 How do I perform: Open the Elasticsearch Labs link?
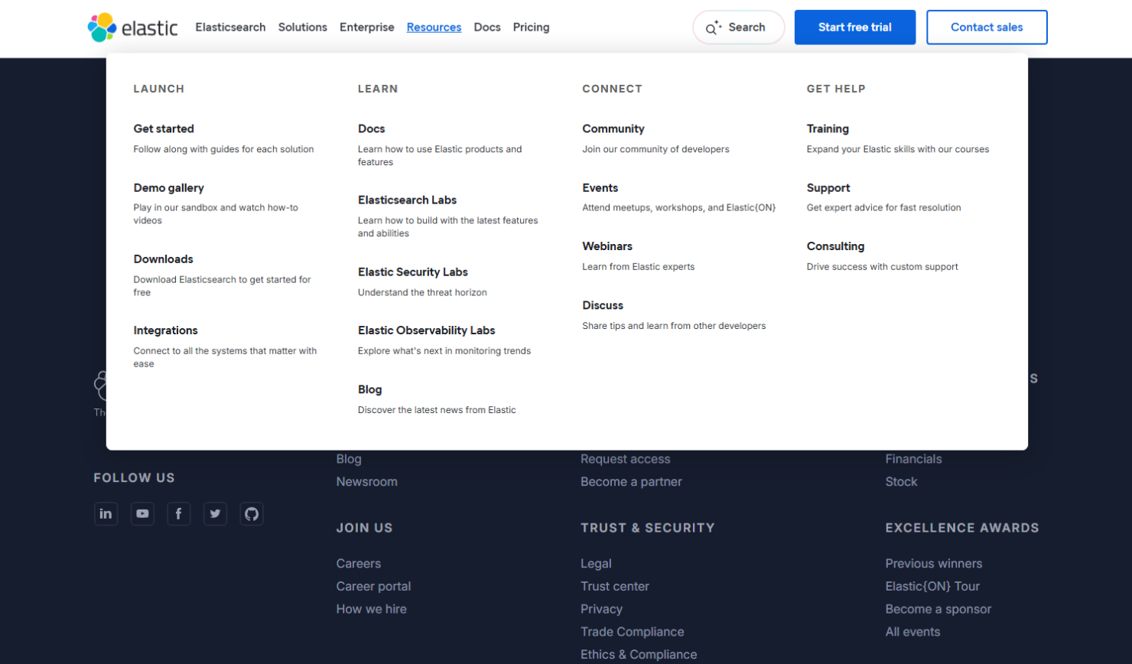(407, 200)
